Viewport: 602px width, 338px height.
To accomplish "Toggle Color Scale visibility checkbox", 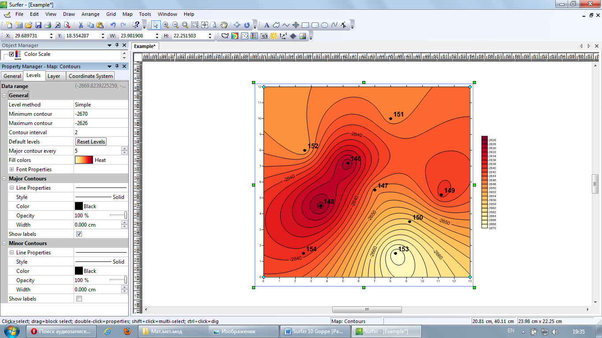I will tap(11, 54).
